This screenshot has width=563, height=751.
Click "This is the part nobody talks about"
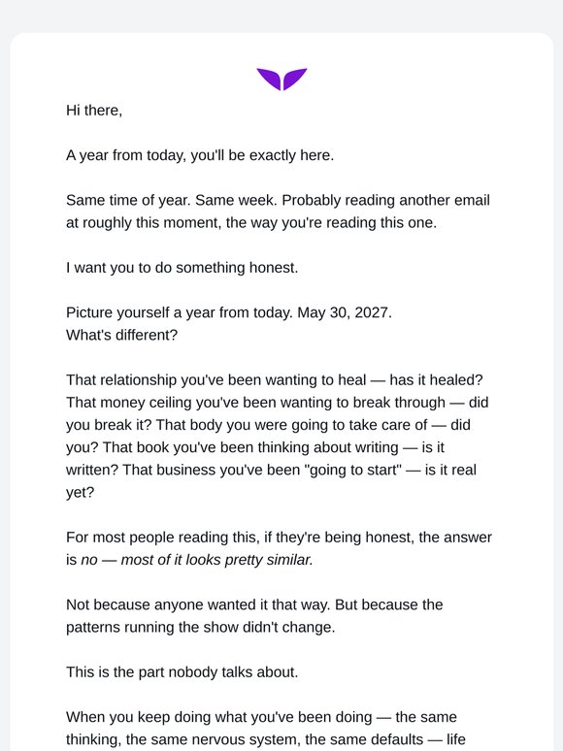point(182,672)
